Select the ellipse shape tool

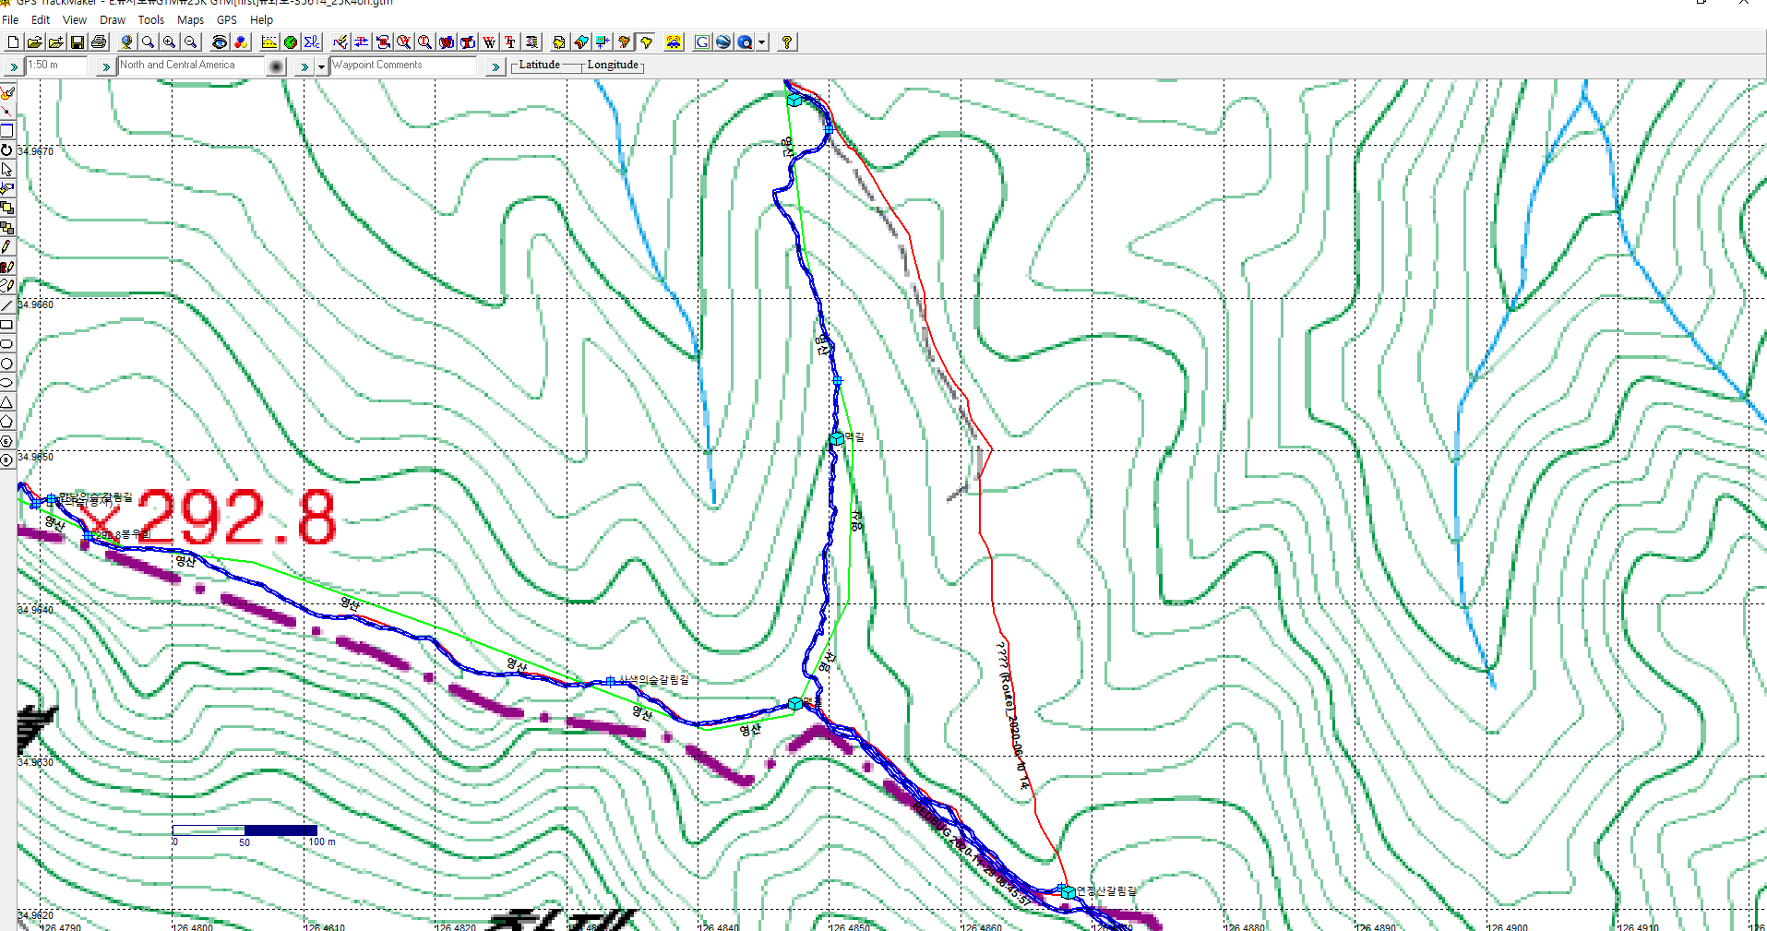(7, 383)
